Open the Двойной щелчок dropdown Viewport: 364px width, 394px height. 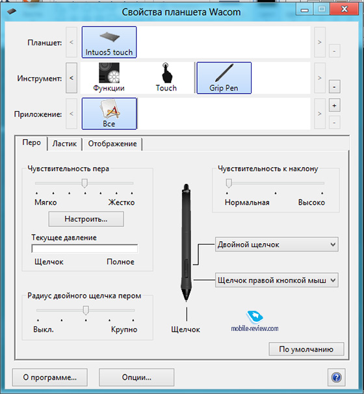point(277,244)
